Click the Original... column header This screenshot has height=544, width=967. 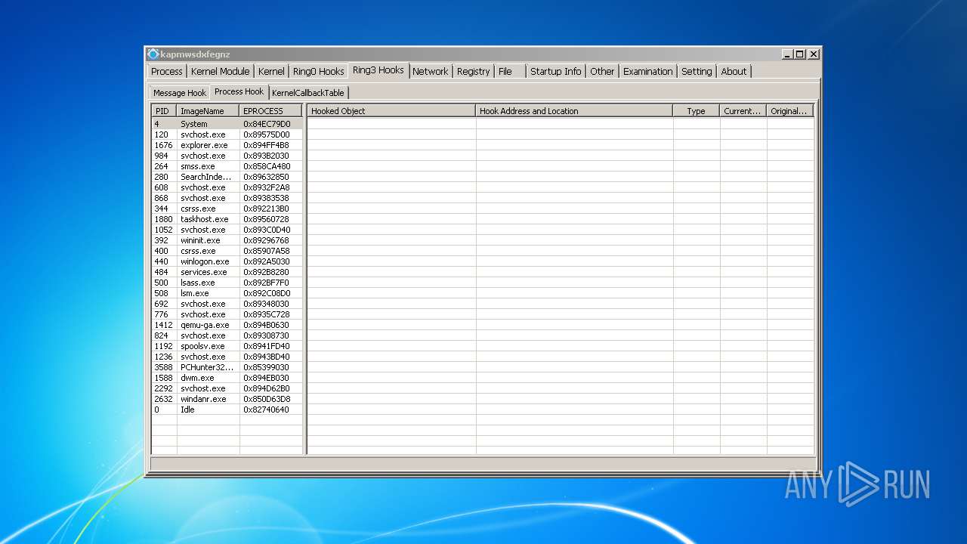point(789,111)
